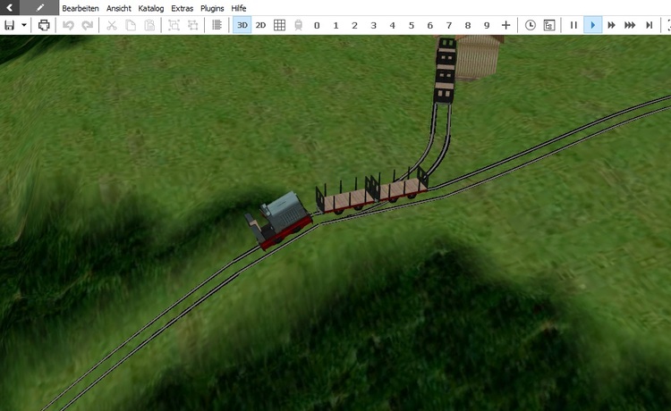Copy the selected object
The width and height of the screenshot is (671, 411).
coord(131,25)
